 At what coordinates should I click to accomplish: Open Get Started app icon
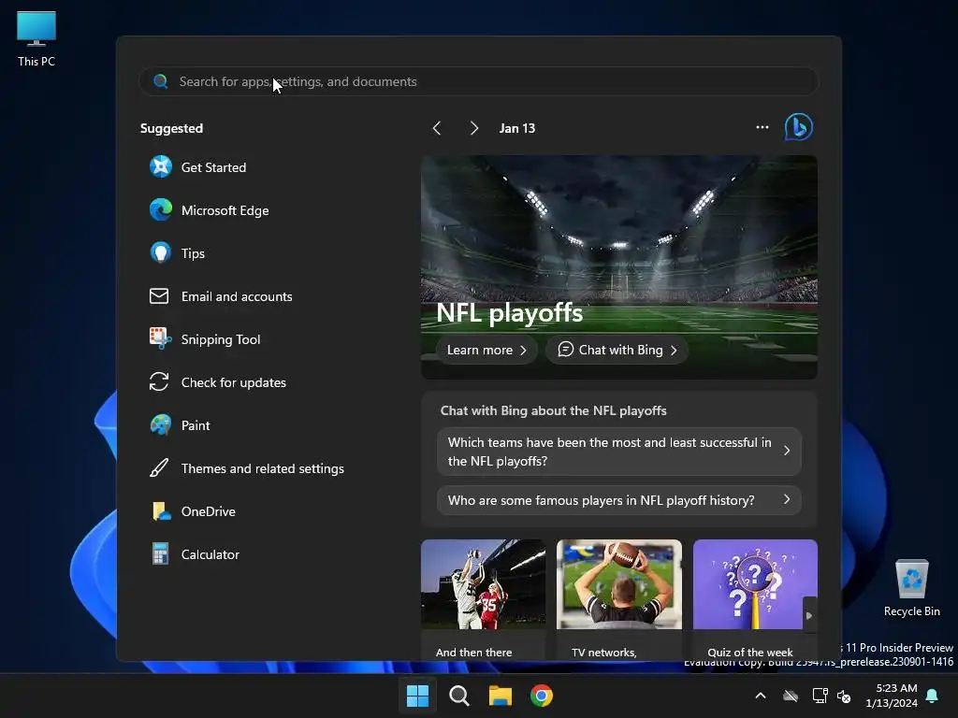(x=161, y=166)
